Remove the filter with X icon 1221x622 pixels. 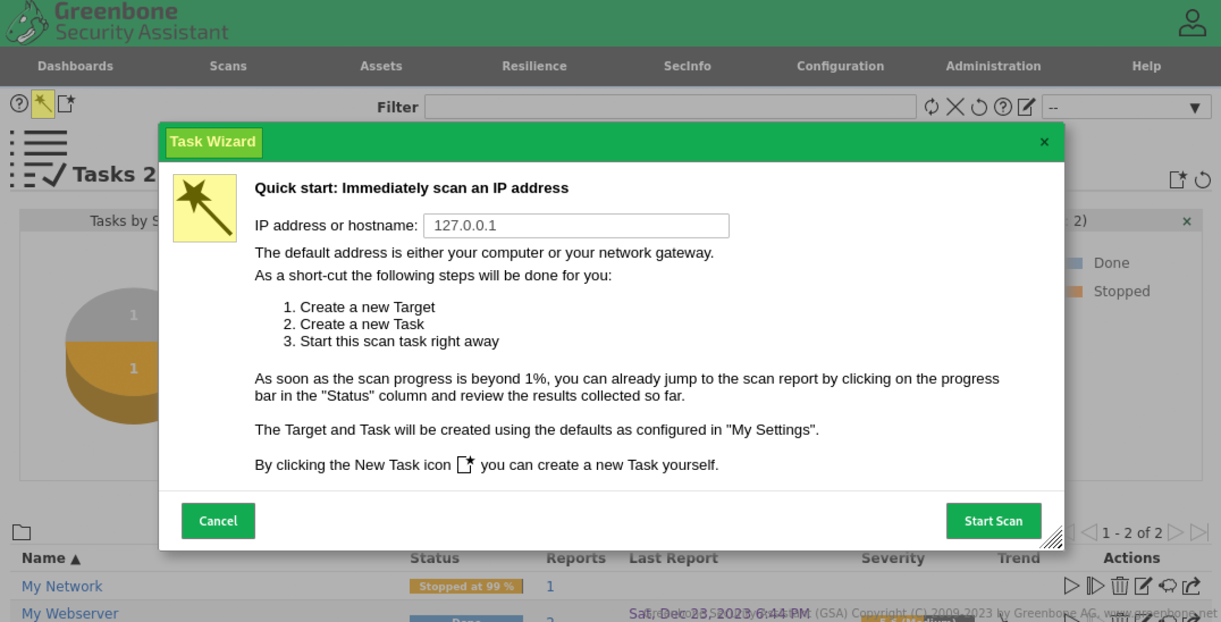click(955, 107)
